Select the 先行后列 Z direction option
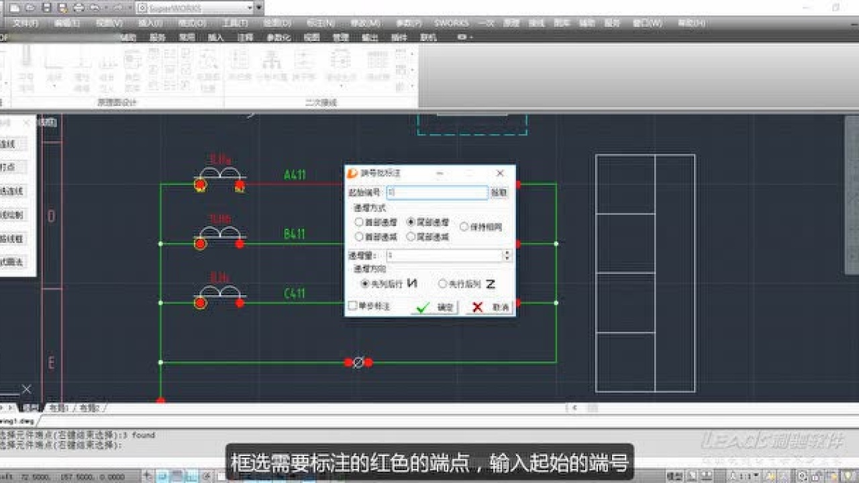 (x=442, y=282)
